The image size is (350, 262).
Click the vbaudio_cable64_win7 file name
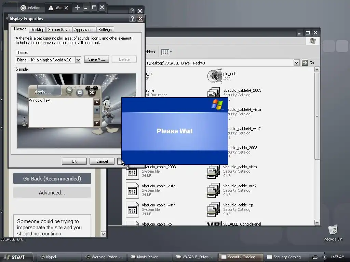[244, 129]
